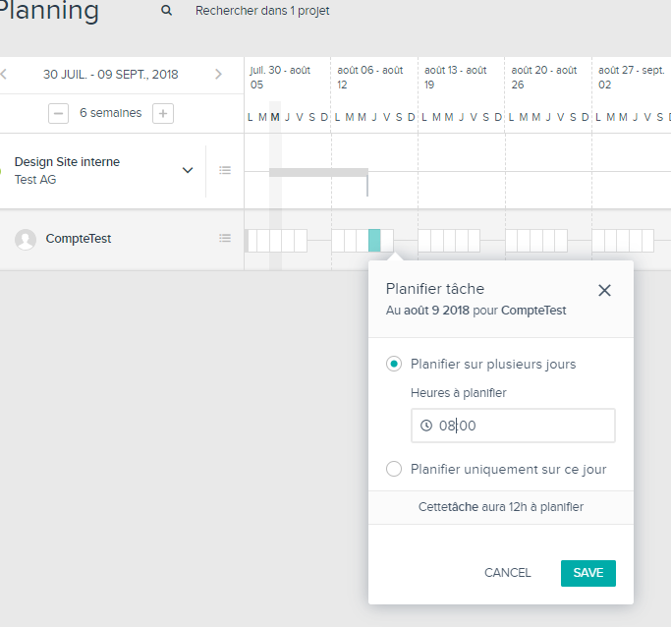Click the clock icon in hours field
The height and width of the screenshot is (627, 671).
426,426
